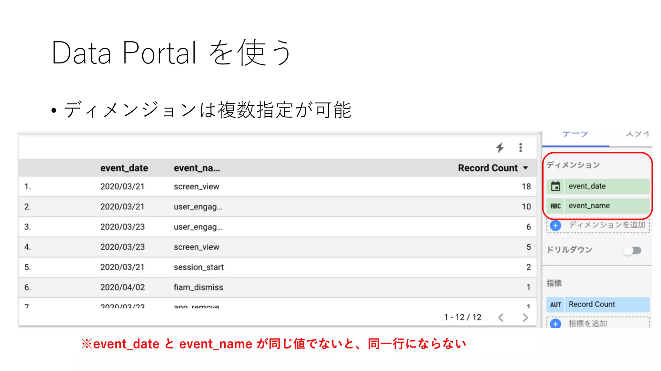Click the calendar icon beside event_date
Screen dimensions: 661x371
pyautogui.click(x=555, y=186)
